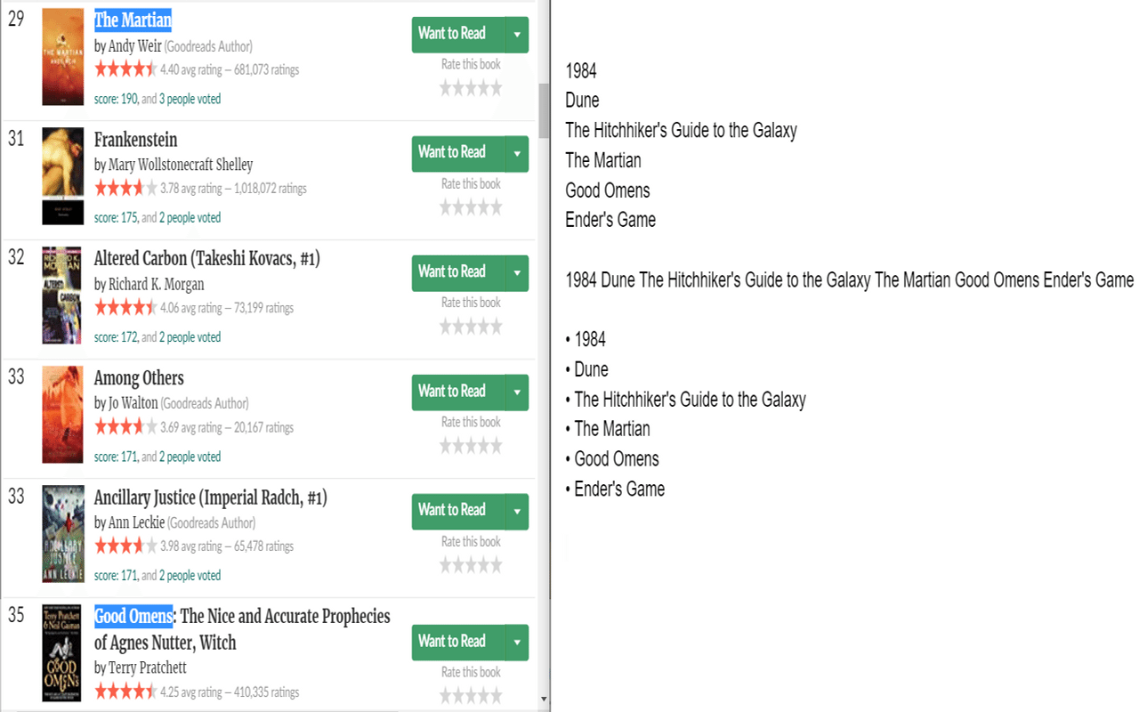
Task: Rate Among Others four stars
Action: (484, 445)
